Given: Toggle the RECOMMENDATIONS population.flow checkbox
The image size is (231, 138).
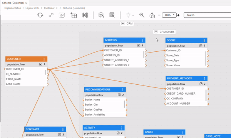Looking at the screenshot, I should click(119, 95).
